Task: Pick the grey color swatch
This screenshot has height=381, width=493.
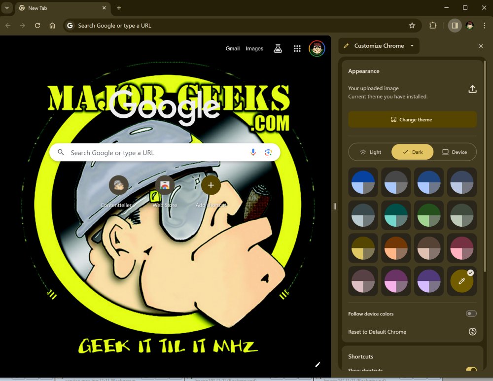Action: pyautogui.click(x=396, y=182)
